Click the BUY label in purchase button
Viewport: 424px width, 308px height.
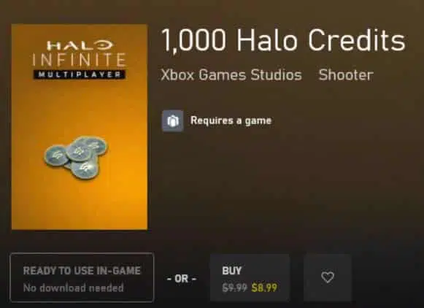232,271
